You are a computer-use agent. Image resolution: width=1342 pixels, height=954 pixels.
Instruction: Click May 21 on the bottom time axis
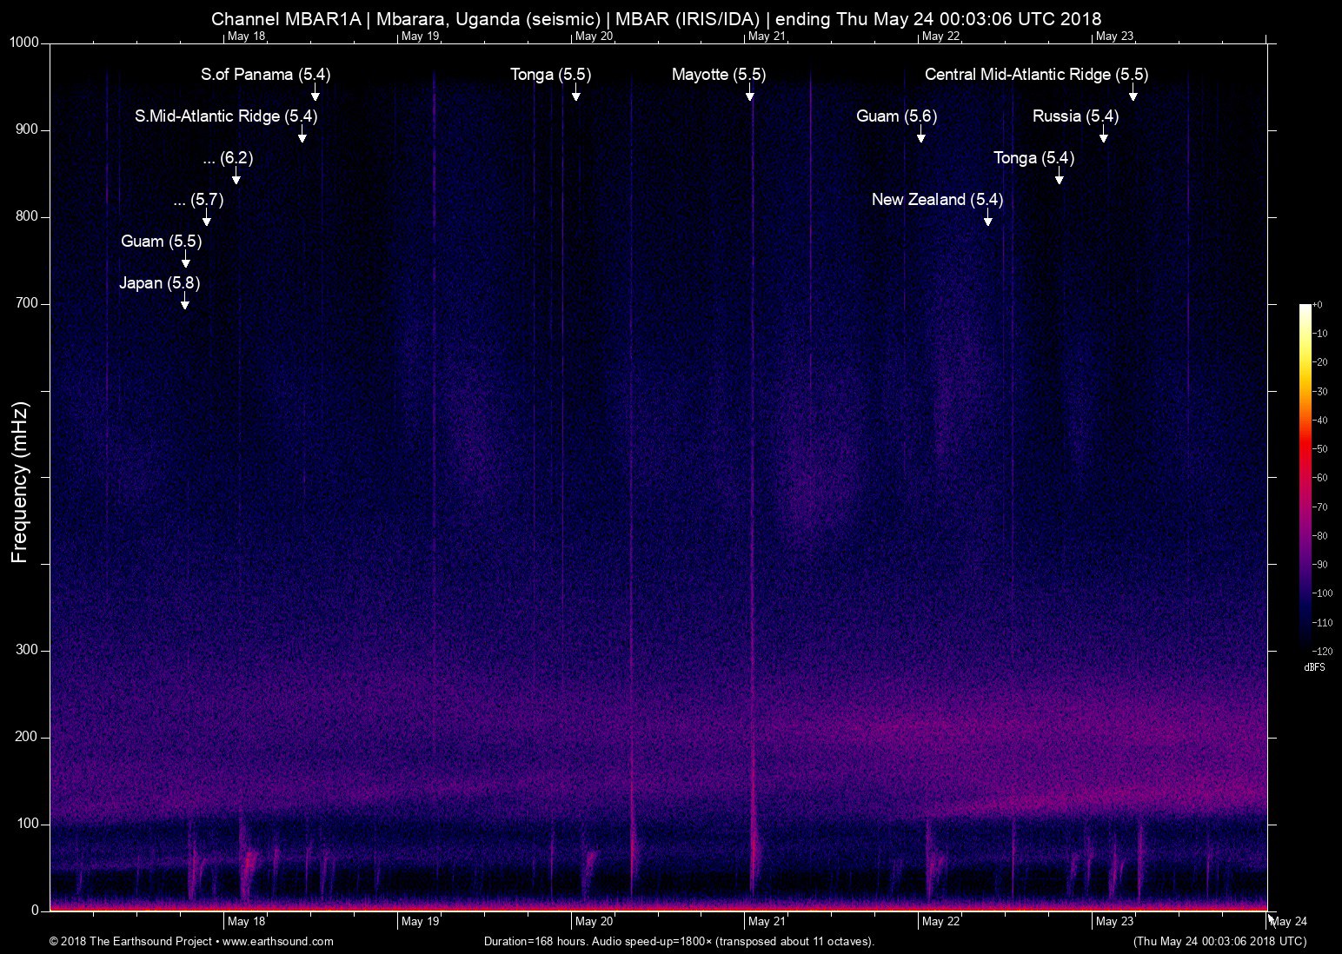[x=767, y=922]
